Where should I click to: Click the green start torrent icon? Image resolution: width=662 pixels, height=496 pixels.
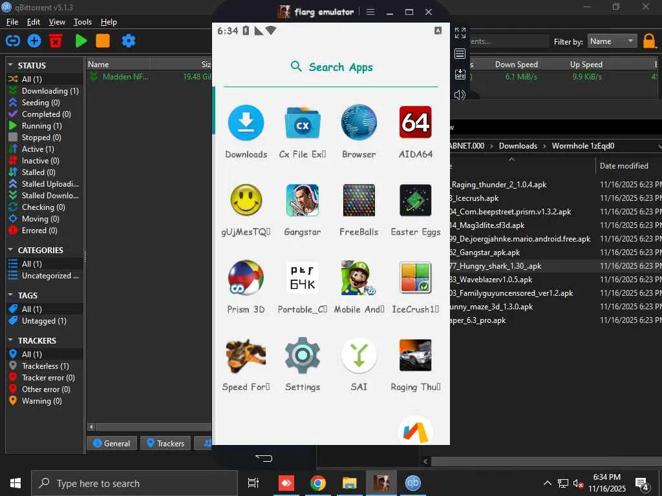[x=81, y=41]
